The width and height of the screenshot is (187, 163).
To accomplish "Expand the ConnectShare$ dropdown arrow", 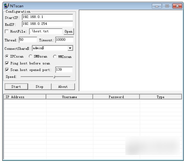I will pos(70,48).
